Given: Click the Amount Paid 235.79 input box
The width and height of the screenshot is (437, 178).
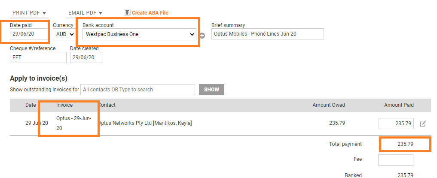Looking at the screenshot, I should pos(396,123).
